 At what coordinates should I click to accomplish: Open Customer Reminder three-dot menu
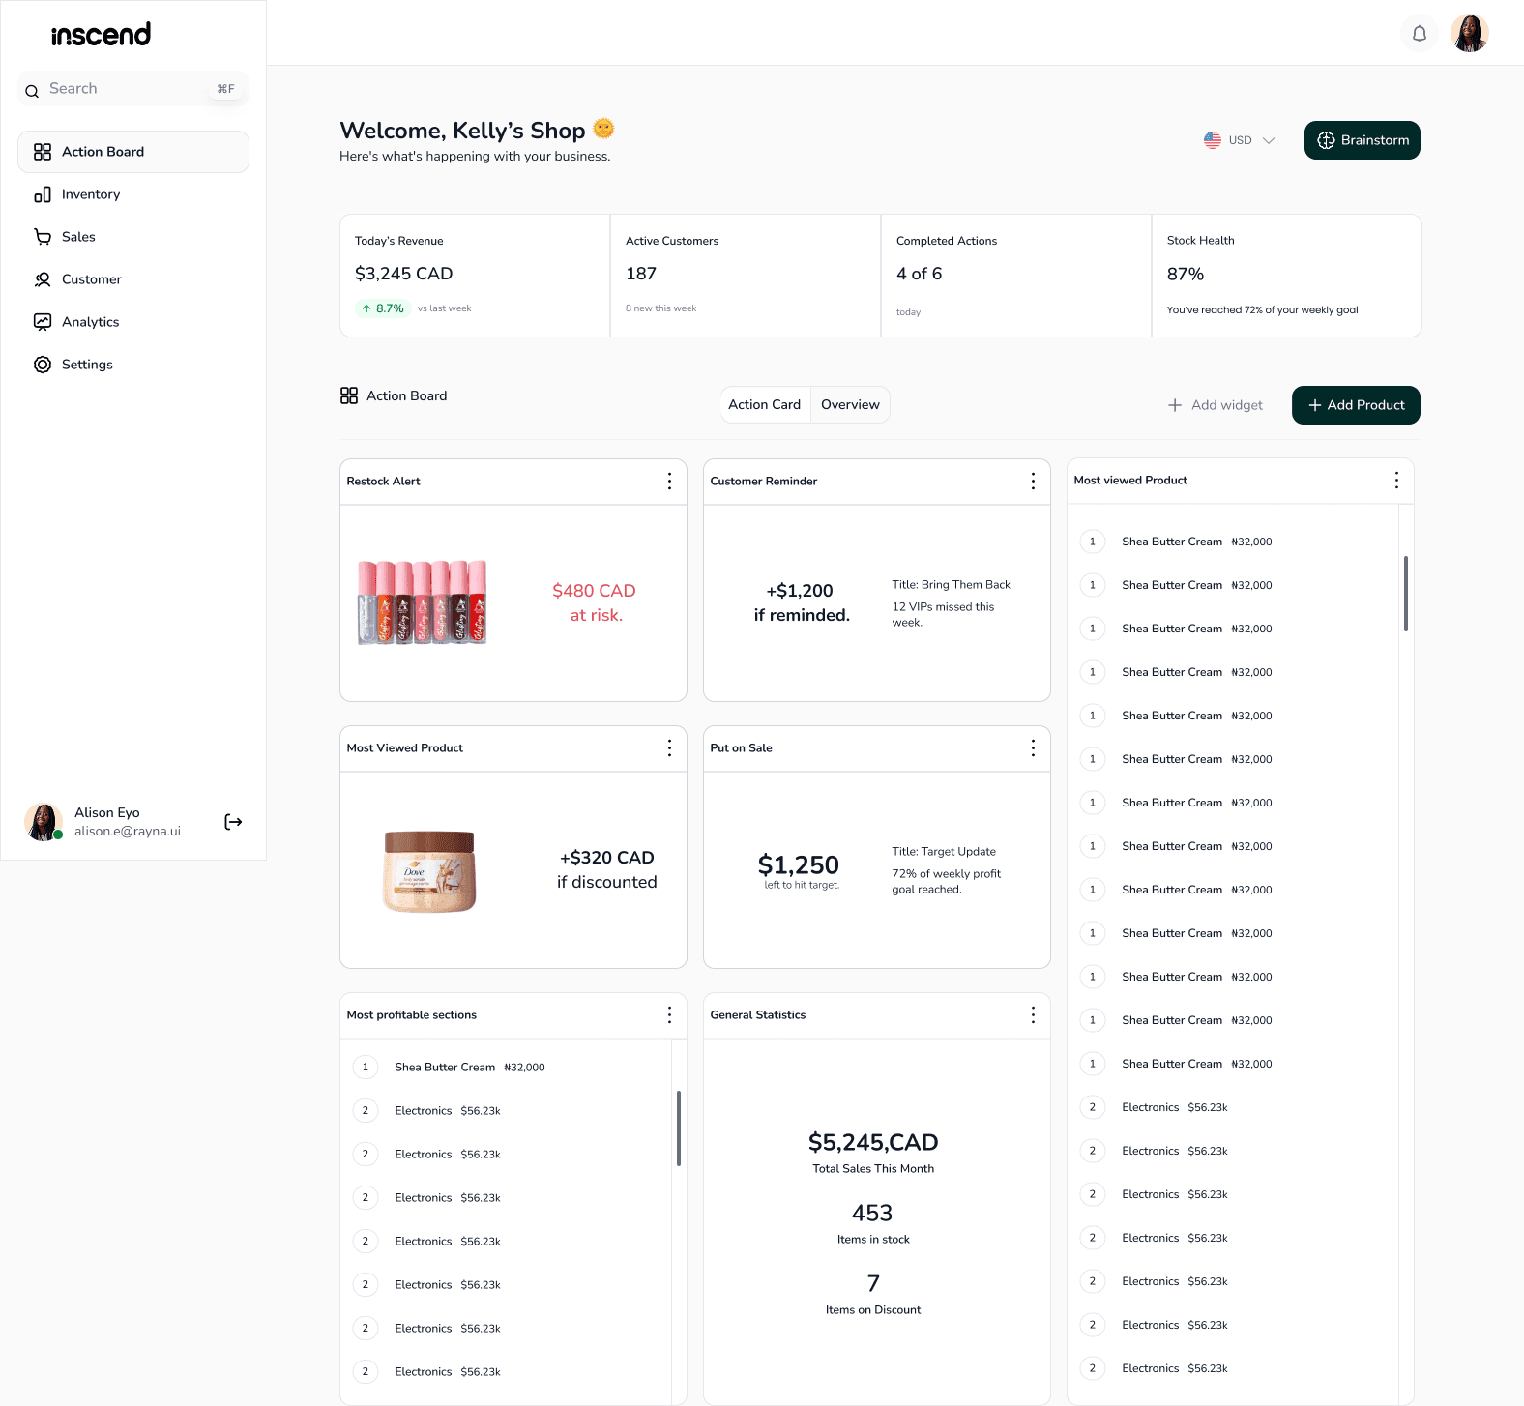tap(1033, 482)
